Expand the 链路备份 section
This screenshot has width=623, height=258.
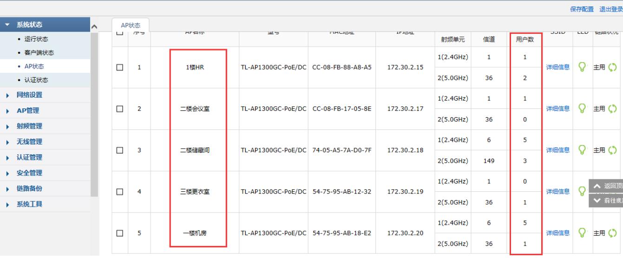tap(45, 189)
